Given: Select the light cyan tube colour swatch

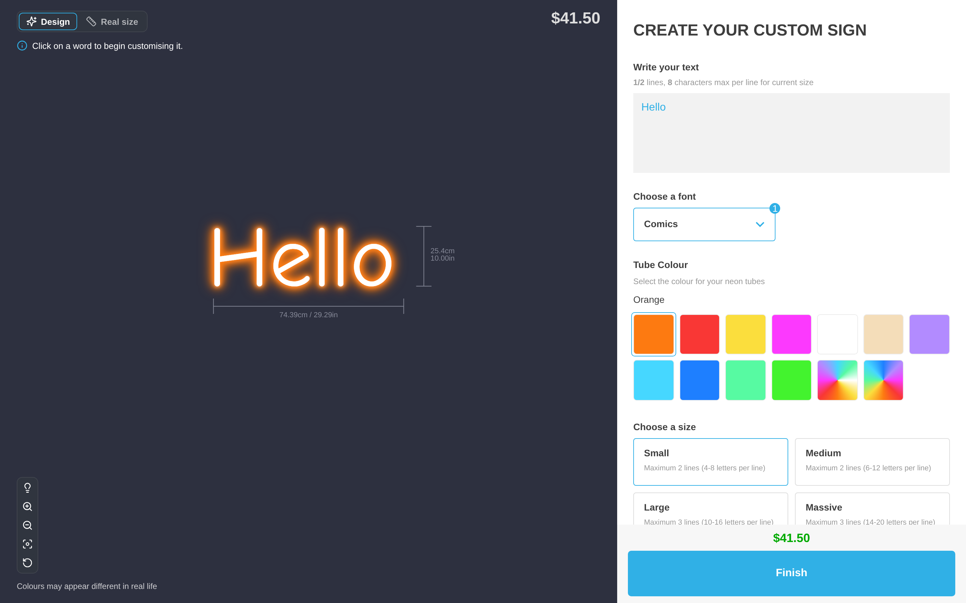Looking at the screenshot, I should point(653,380).
